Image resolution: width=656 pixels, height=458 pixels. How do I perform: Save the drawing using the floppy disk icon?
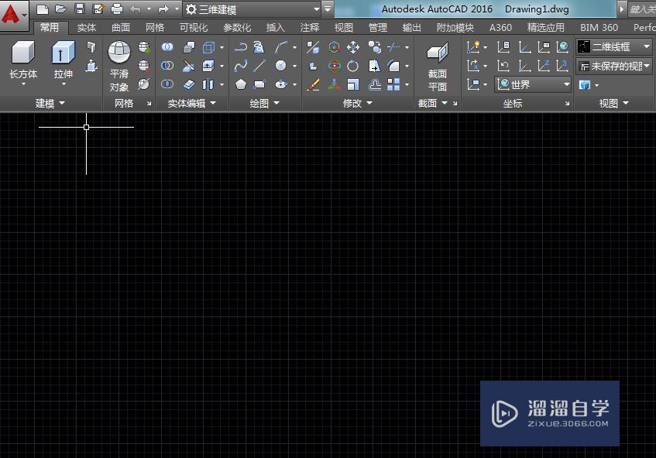click(79, 9)
